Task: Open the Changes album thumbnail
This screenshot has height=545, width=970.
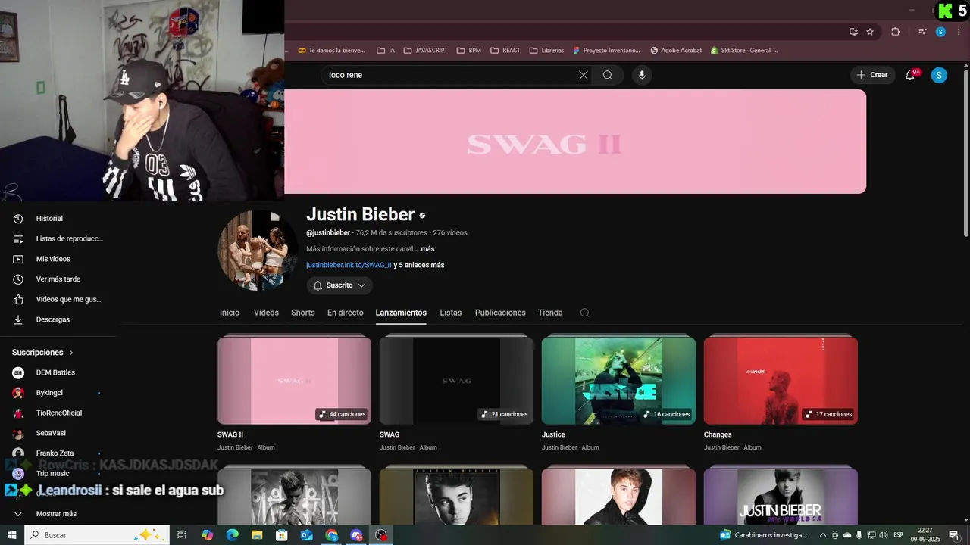Action: tap(781, 380)
